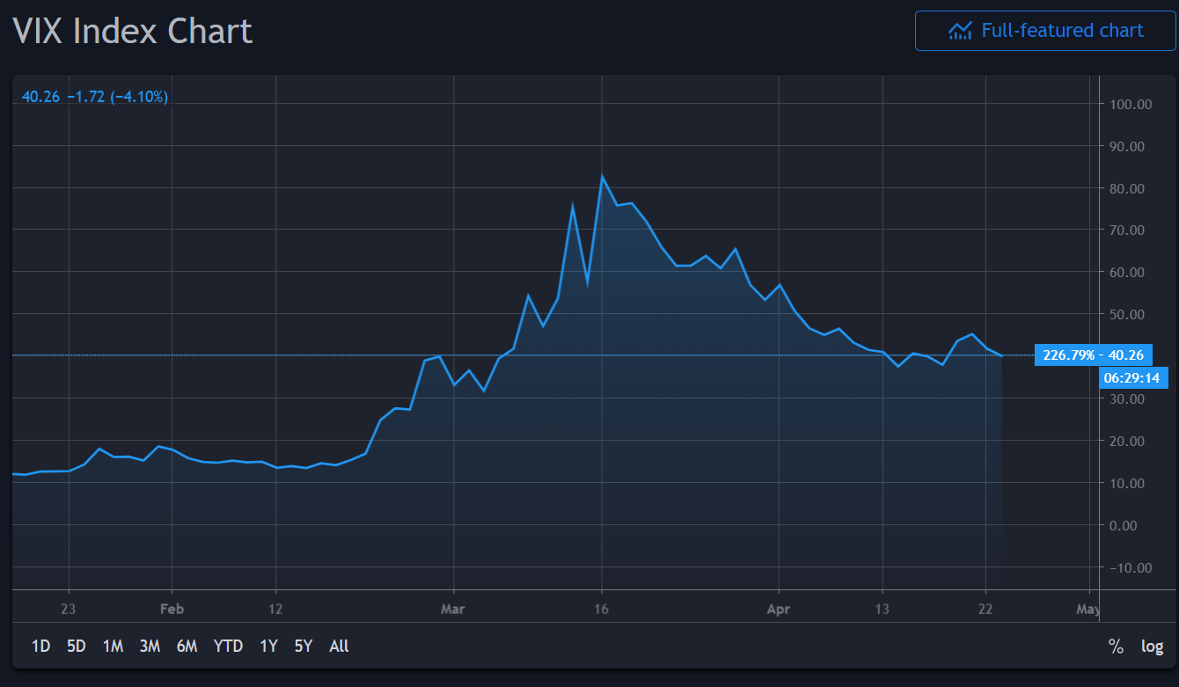1179x687 pixels.
Task: Click the Mar date axis label
Action: (452, 609)
